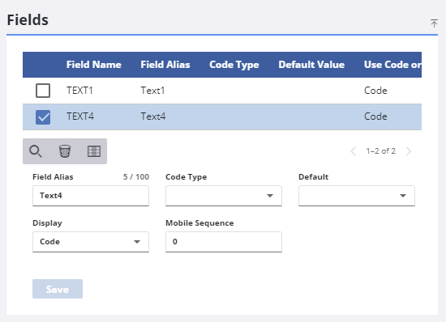446x322 pixels.
Task: Click the Use Code column header
Action: click(392, 65)
